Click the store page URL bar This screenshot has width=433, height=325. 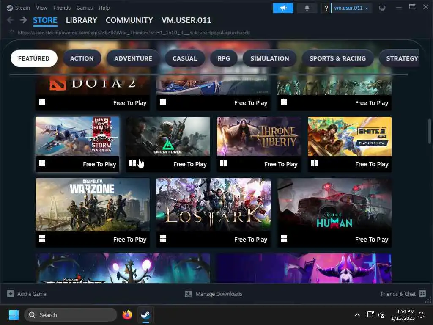(134, 32)
